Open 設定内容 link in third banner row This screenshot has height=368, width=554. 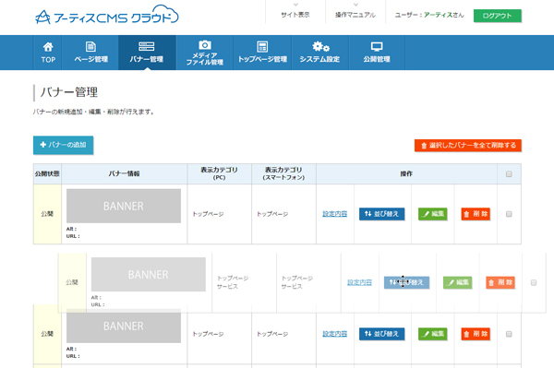coord(334,334)
